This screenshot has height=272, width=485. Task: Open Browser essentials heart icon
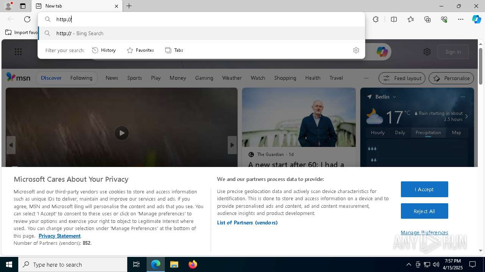[x=444, y=19]
